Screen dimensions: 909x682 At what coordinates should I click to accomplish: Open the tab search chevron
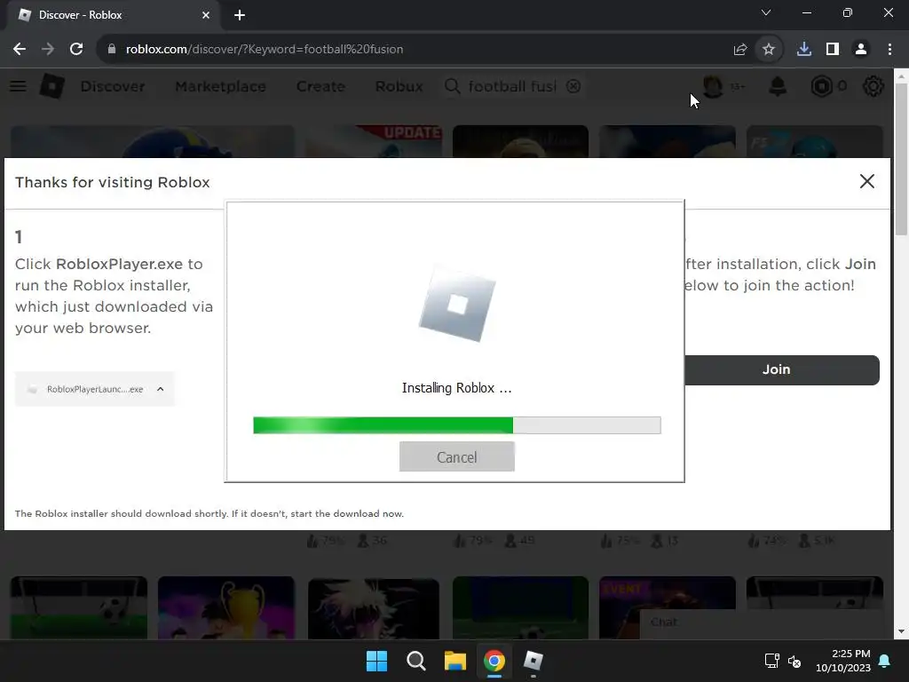[766, 12]
